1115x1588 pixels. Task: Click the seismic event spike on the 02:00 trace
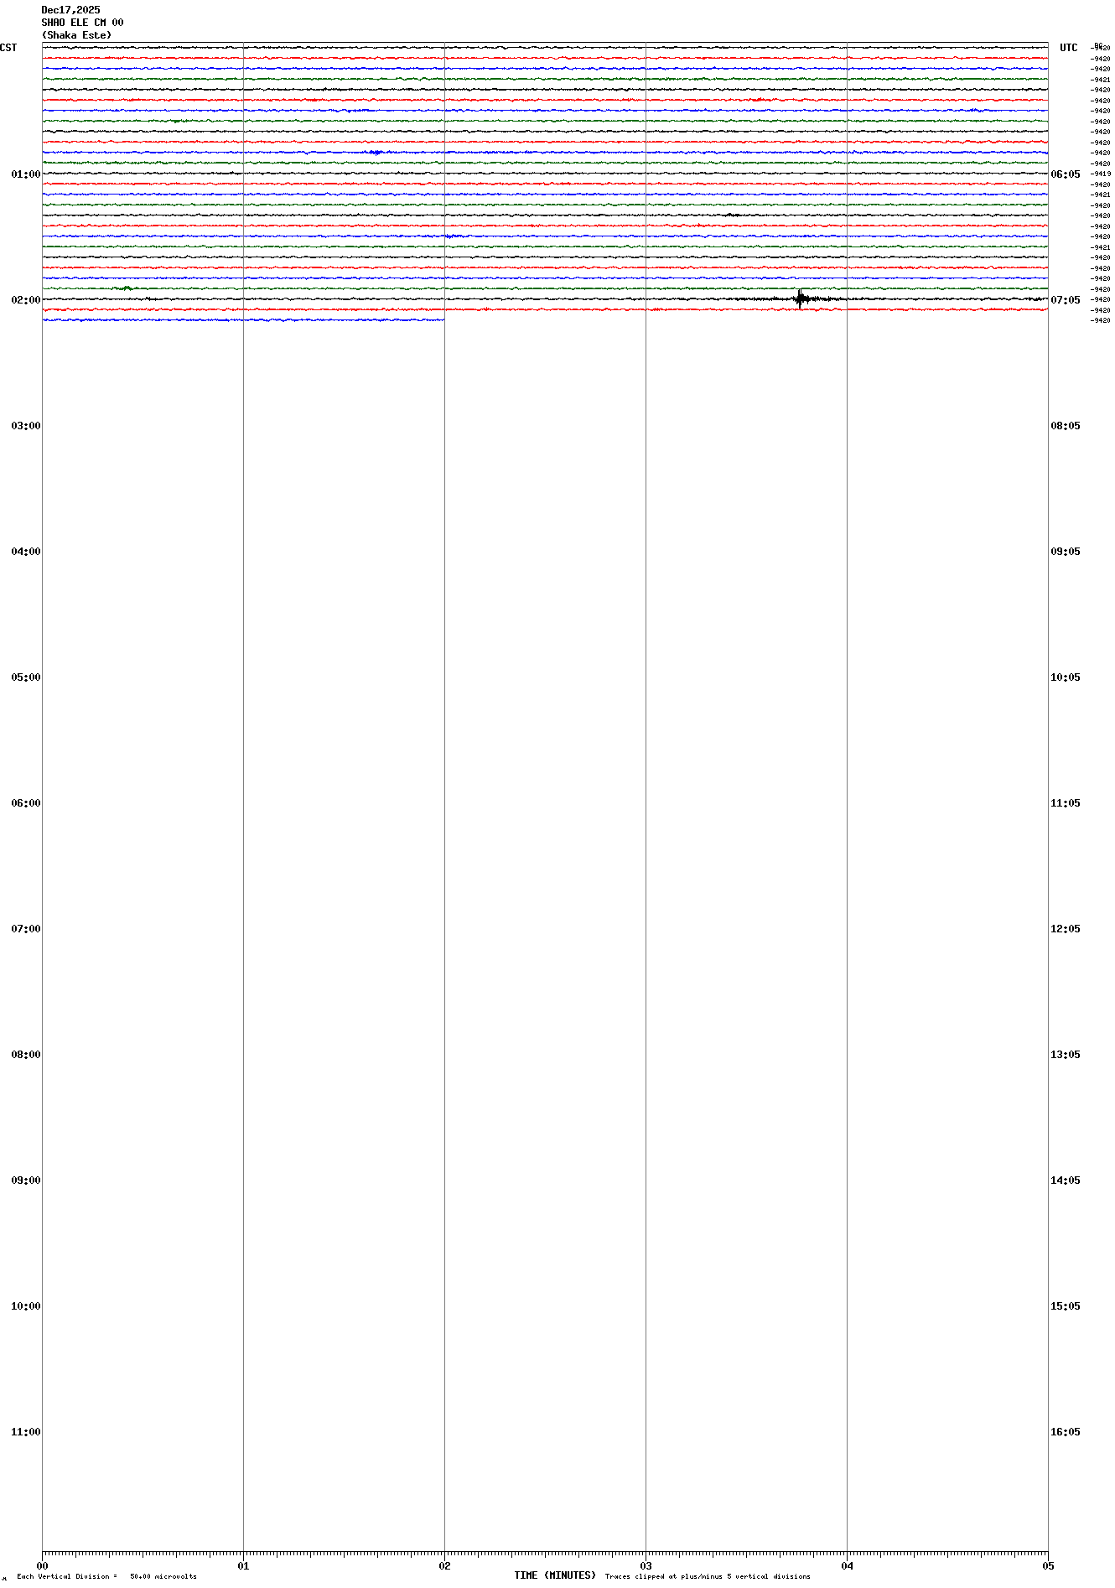tap(801, 298)
